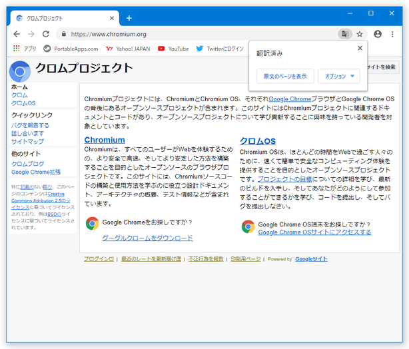Open 話し合います link

click(27, 134)
